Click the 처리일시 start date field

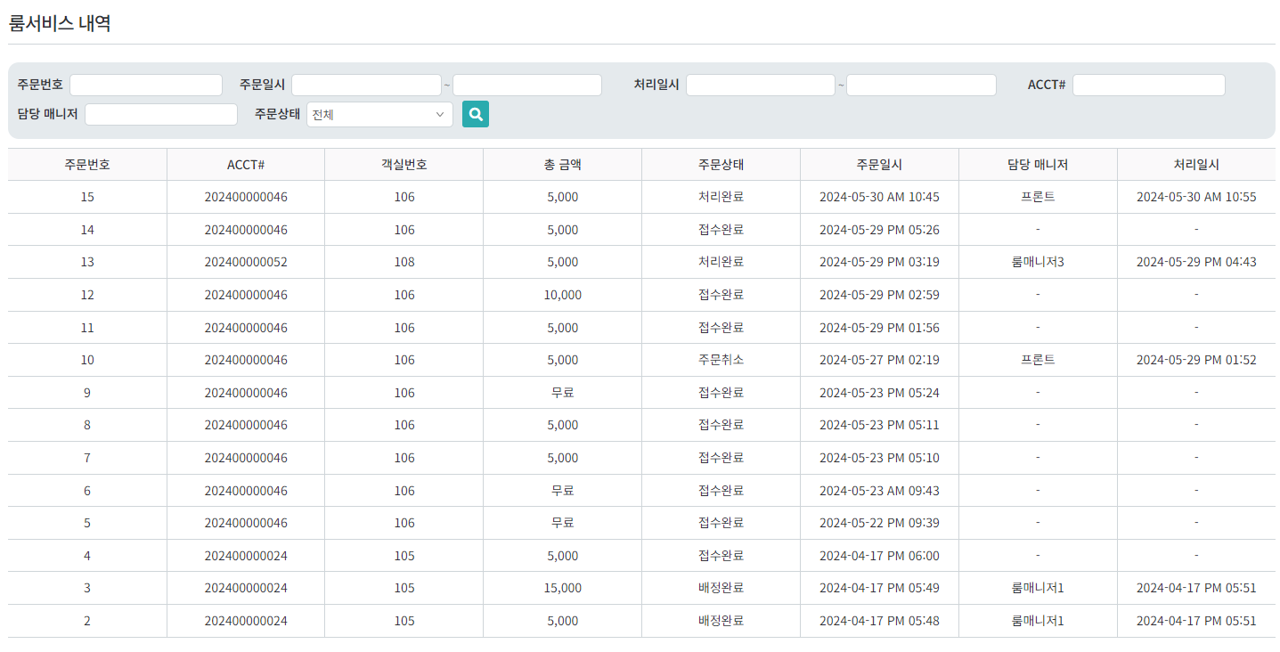tap(760, 85)
